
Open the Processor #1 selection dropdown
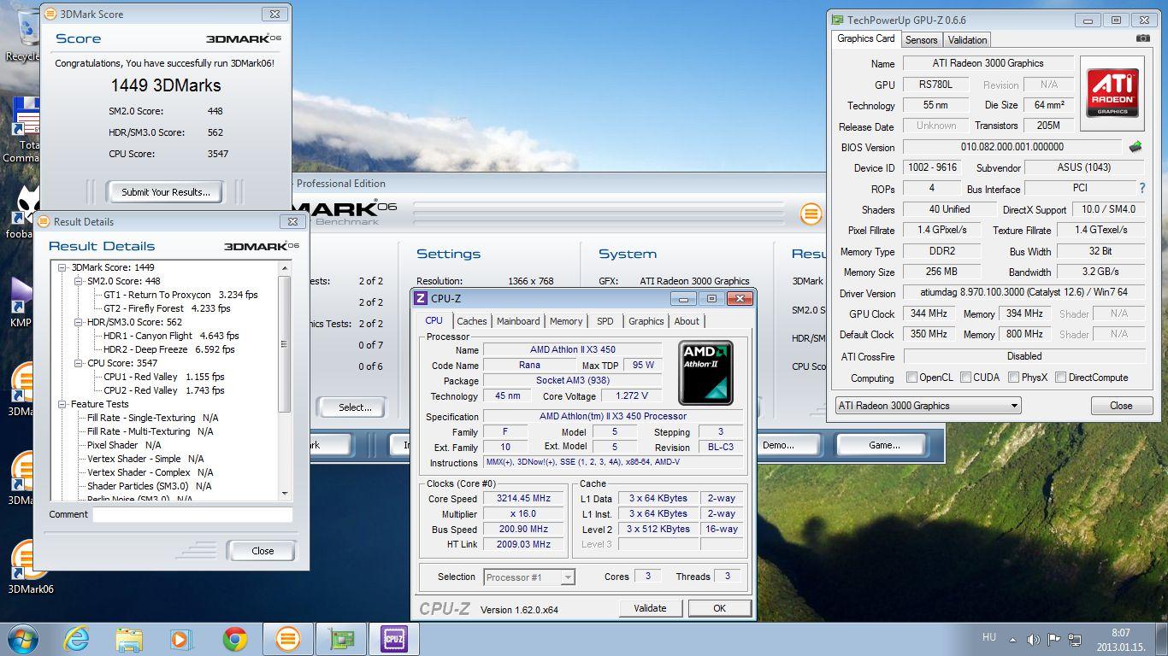[x=528, y=577]
